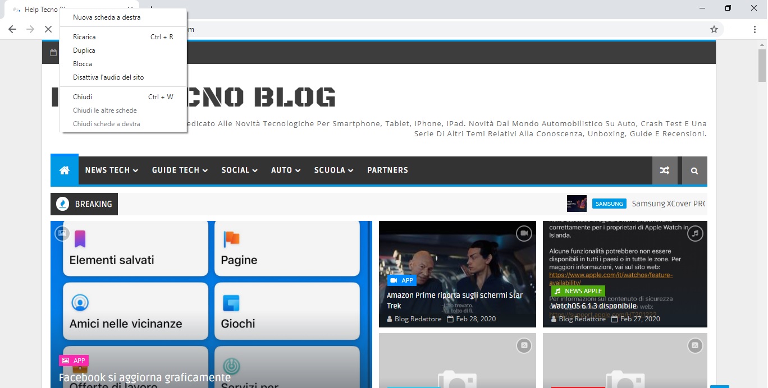Select Ricarica from the context menu

pyautogui.click(x=123, y=37)
